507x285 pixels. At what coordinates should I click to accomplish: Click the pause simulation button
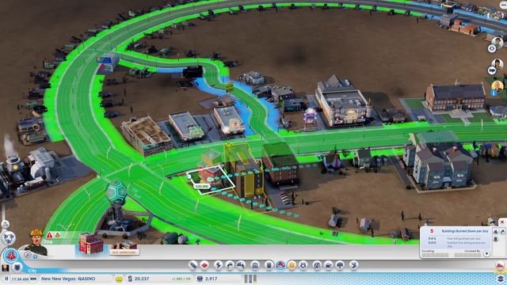(6, 279)
